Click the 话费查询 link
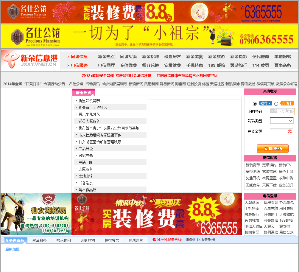The width and height of the screenshot is (299, 272). (x=271, y=202)
